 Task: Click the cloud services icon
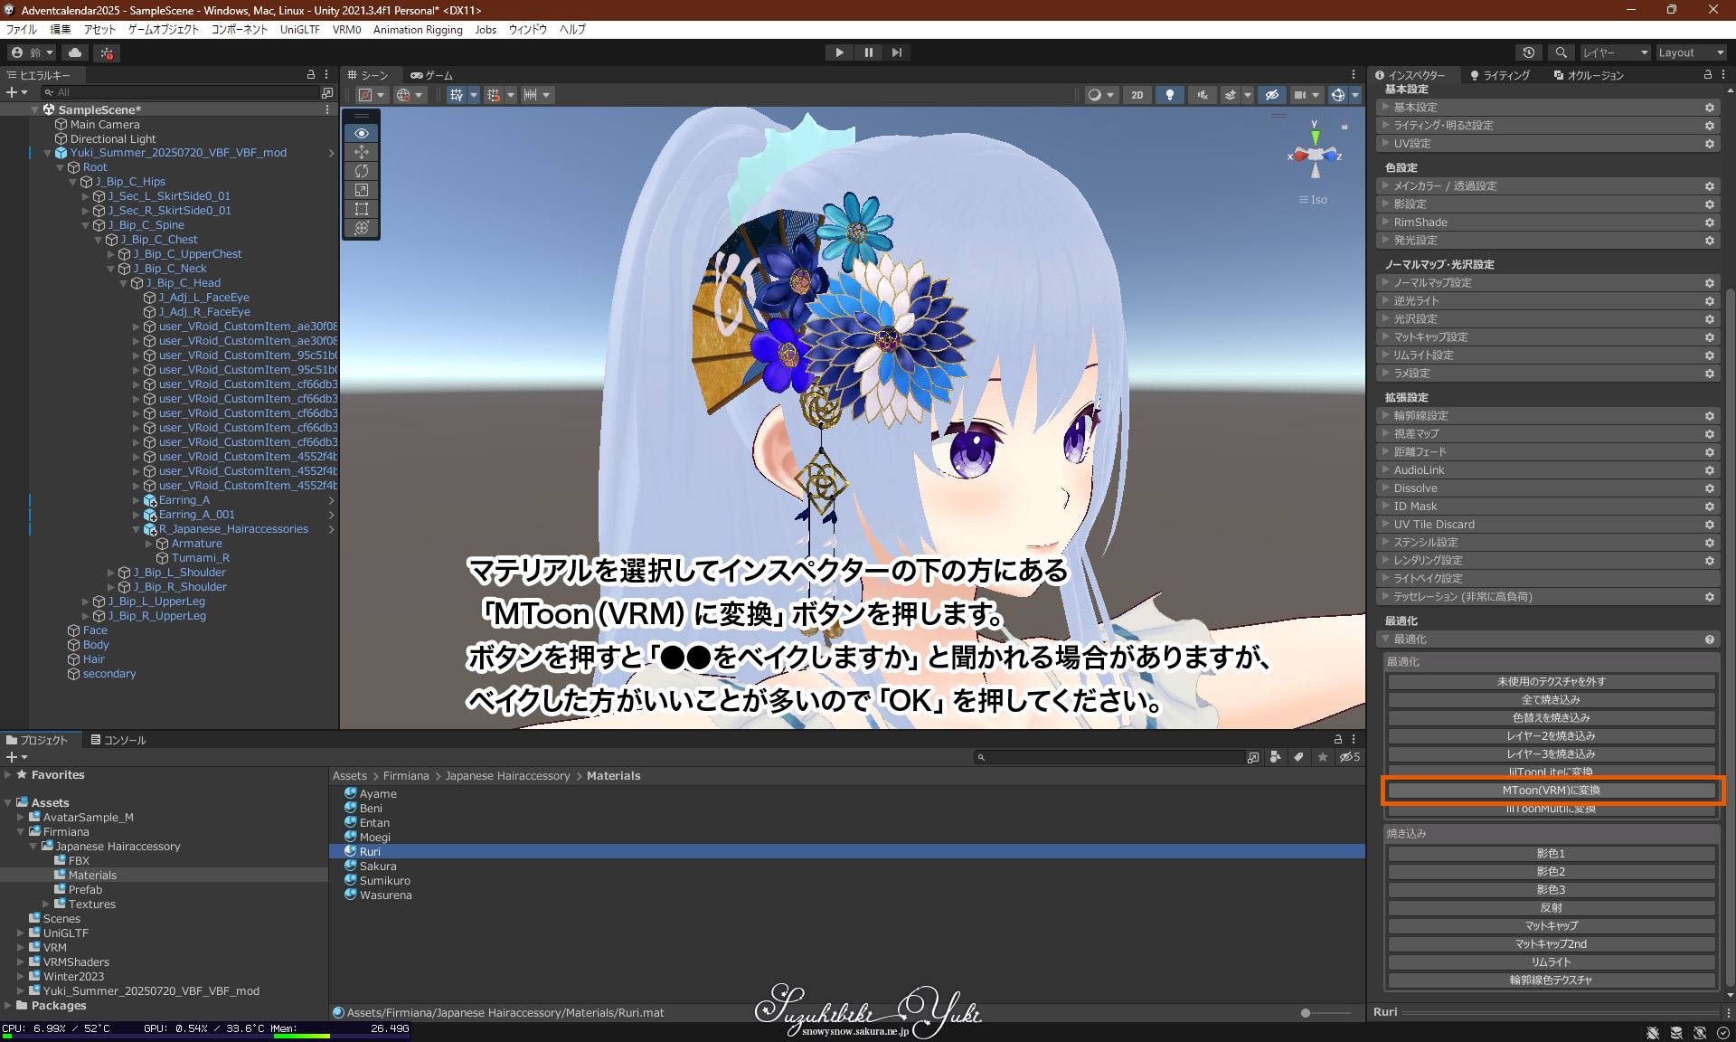[x=75, y=52]
